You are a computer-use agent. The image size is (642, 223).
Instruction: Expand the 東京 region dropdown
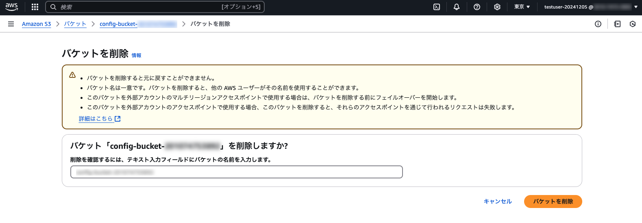(x=522, y=7)
